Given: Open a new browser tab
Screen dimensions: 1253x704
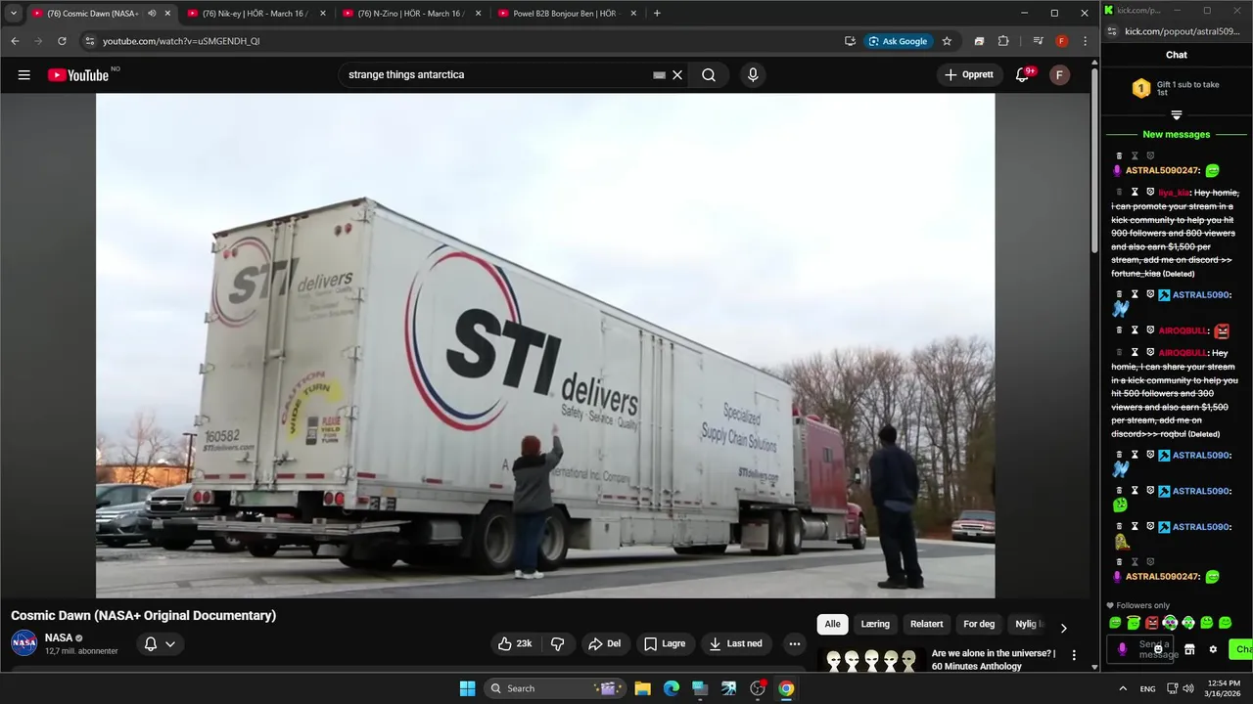Looking at the screenshot, I should tap(657, 14).
